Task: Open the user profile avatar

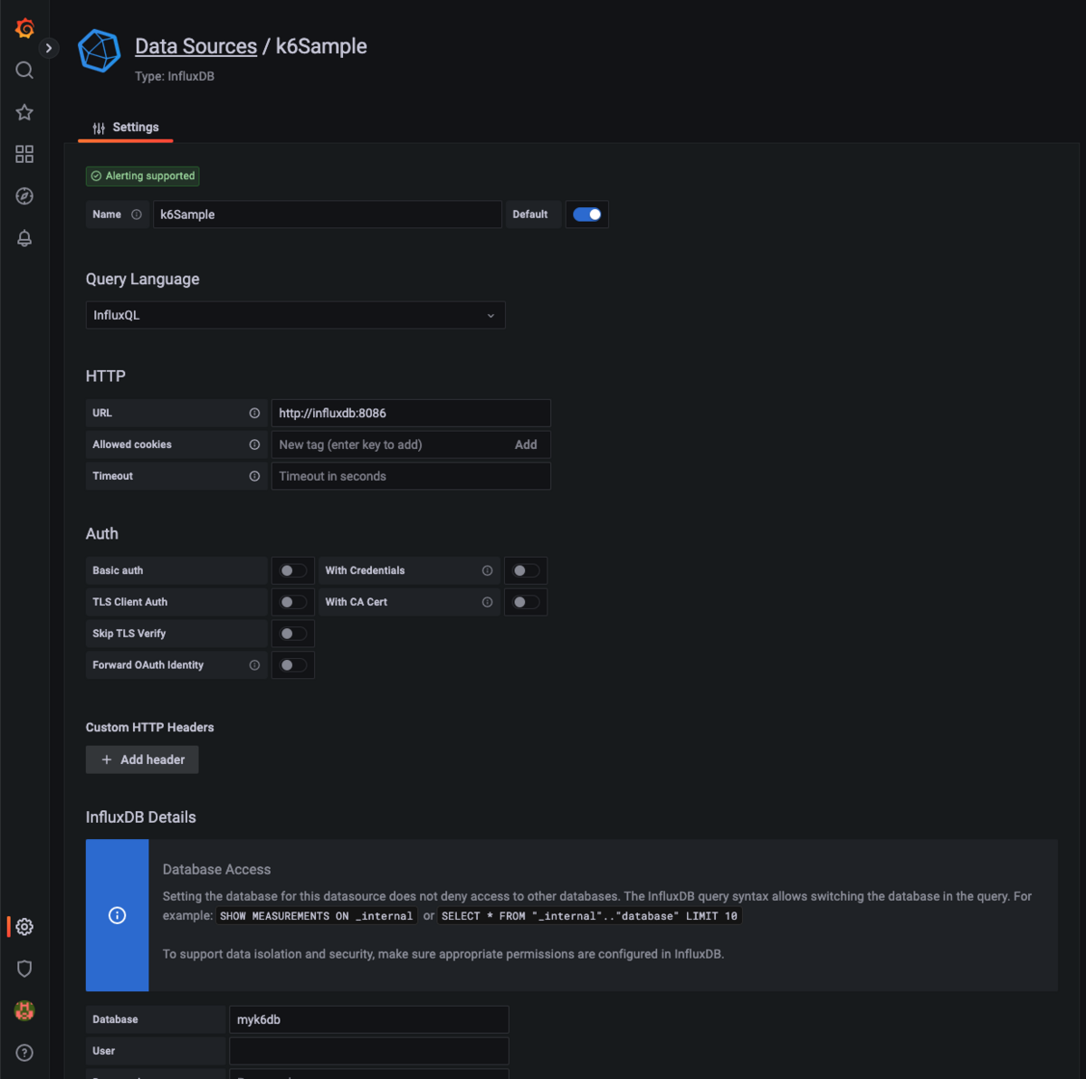Action: point(24,1011)
